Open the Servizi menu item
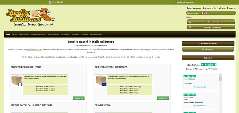The height and width of the screenshot is (113, 239). pyautogui.click(x=15, y=34)
